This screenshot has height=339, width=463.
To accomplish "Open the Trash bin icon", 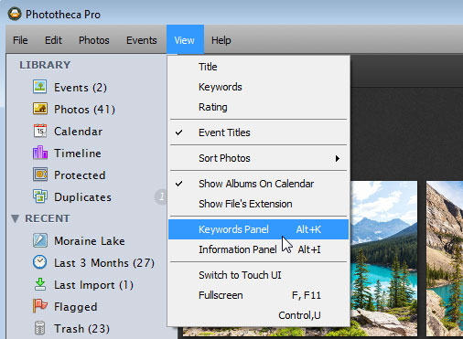I will coord(40,328).
